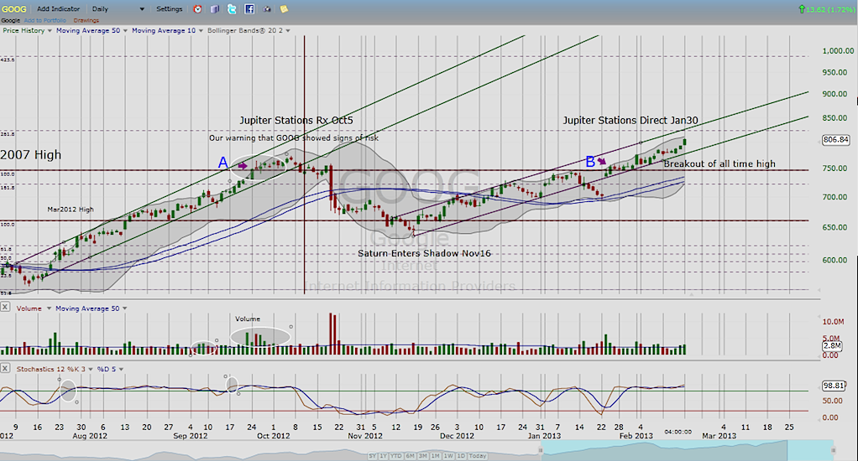Click the purple arrow next to B
Screen dimensions: 858x461
(x=602, y=161)
